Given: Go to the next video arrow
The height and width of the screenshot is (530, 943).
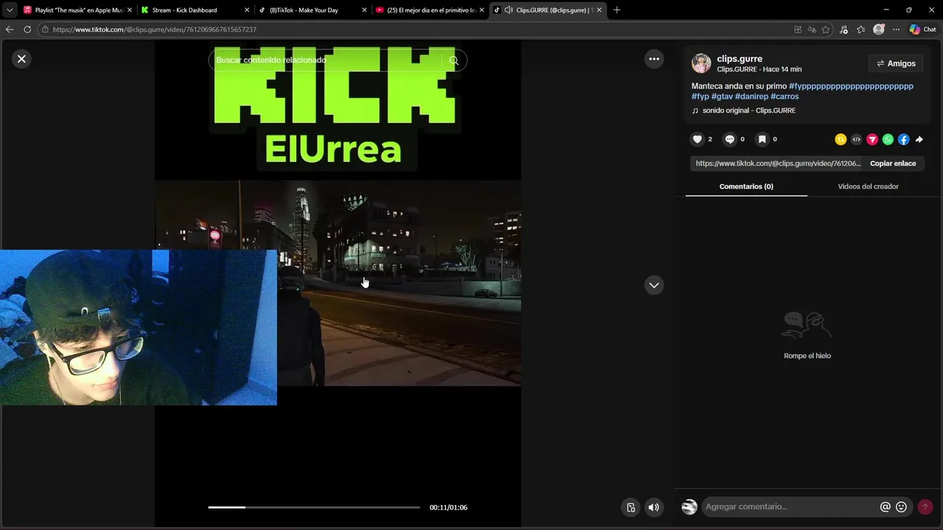Looking at the screenshot, I should click(x=653, y=285).
